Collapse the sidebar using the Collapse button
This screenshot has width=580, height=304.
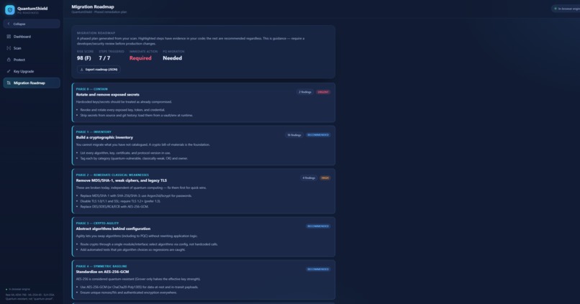[32, 24]
